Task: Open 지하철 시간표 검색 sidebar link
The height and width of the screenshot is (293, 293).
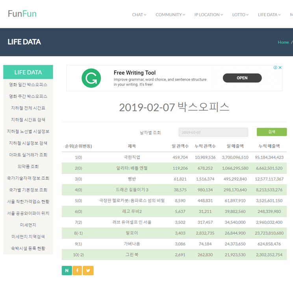Action: [x=28, y=120]
